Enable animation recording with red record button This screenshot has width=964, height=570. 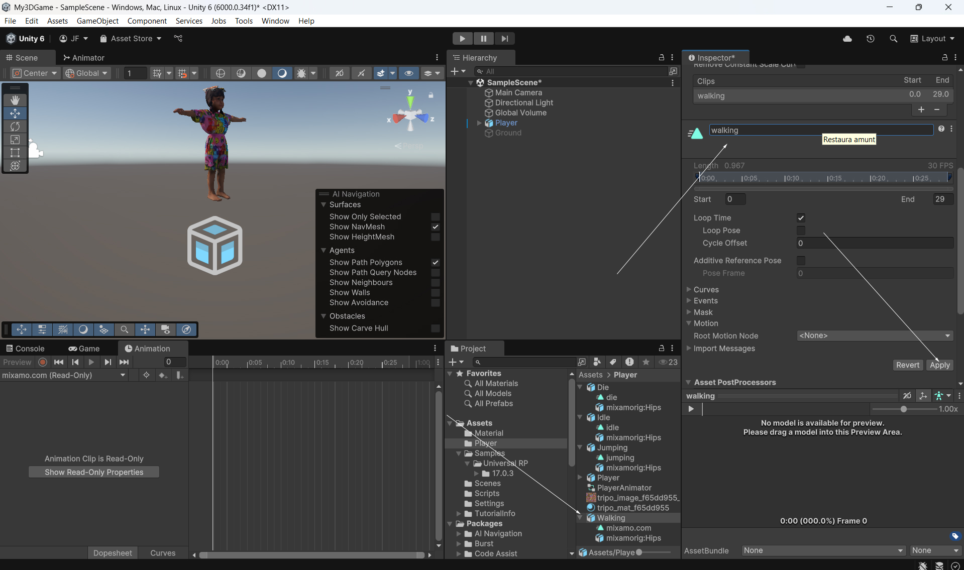coord(43,362)
